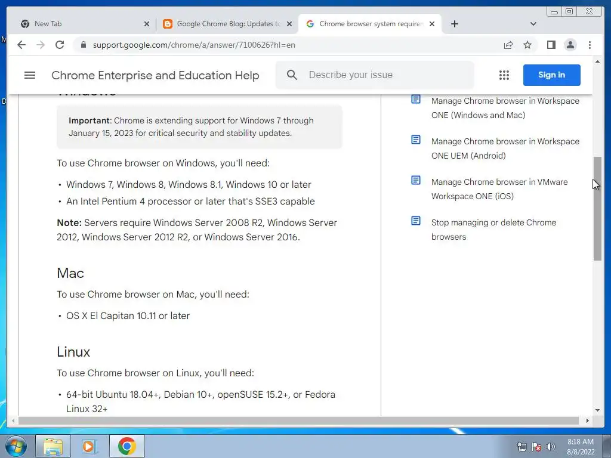The width and height of the screenshot is (611, 458).
Task: Reload the current page
Action: [60, 45]
